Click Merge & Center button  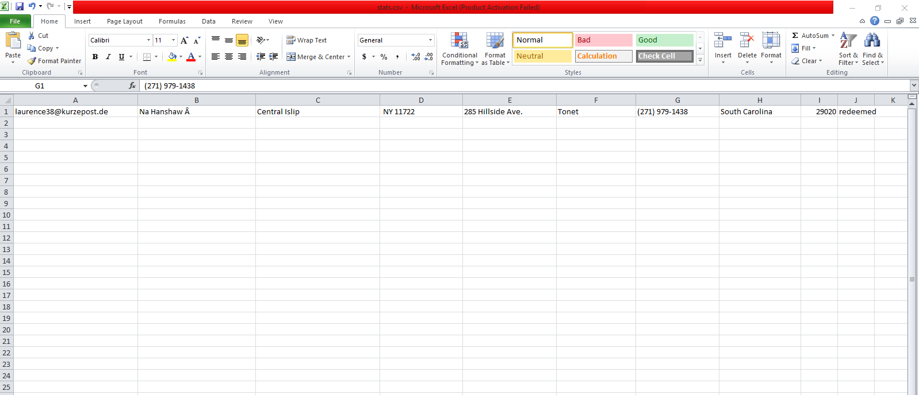click(316, 57)
